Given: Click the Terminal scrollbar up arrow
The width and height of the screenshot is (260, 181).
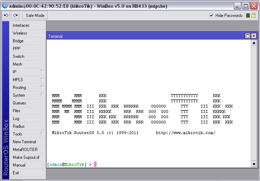Looking at the screenshot, I should coord(254,43).
